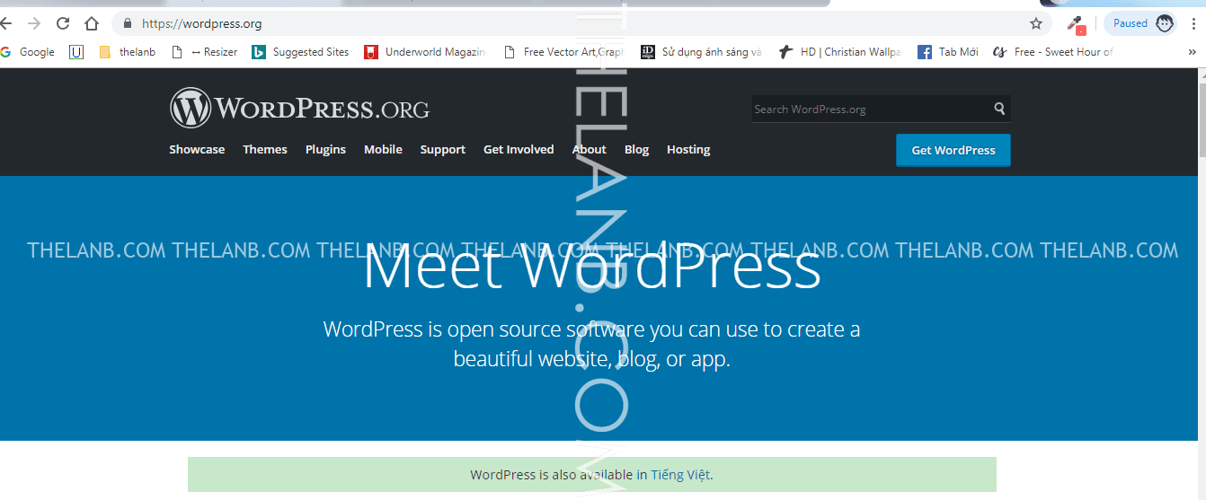Open the Google bookmark

(28, 52)
